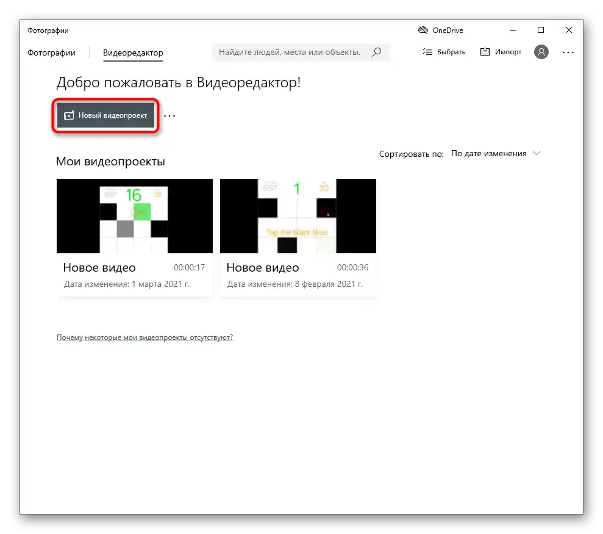Image resolution: width=603 pixels, height=534 pixels.
Task: Click the date text 1 марта 2021 г.
Action: tap(161, 284)
